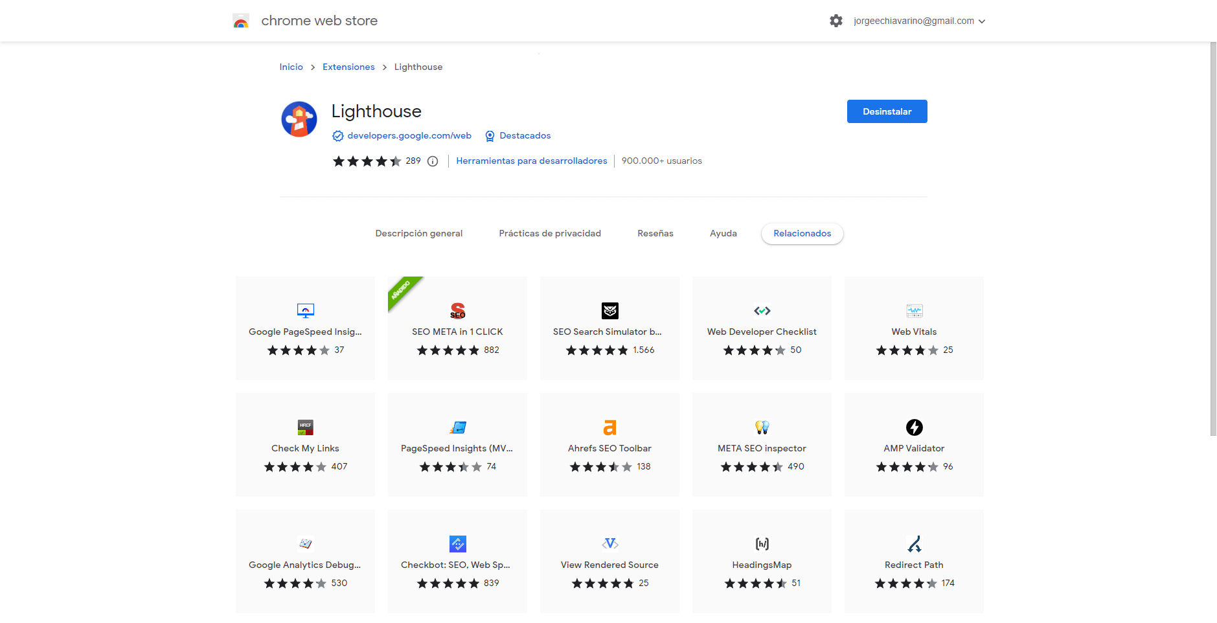Open the Web Developer Checklist title

762,332
